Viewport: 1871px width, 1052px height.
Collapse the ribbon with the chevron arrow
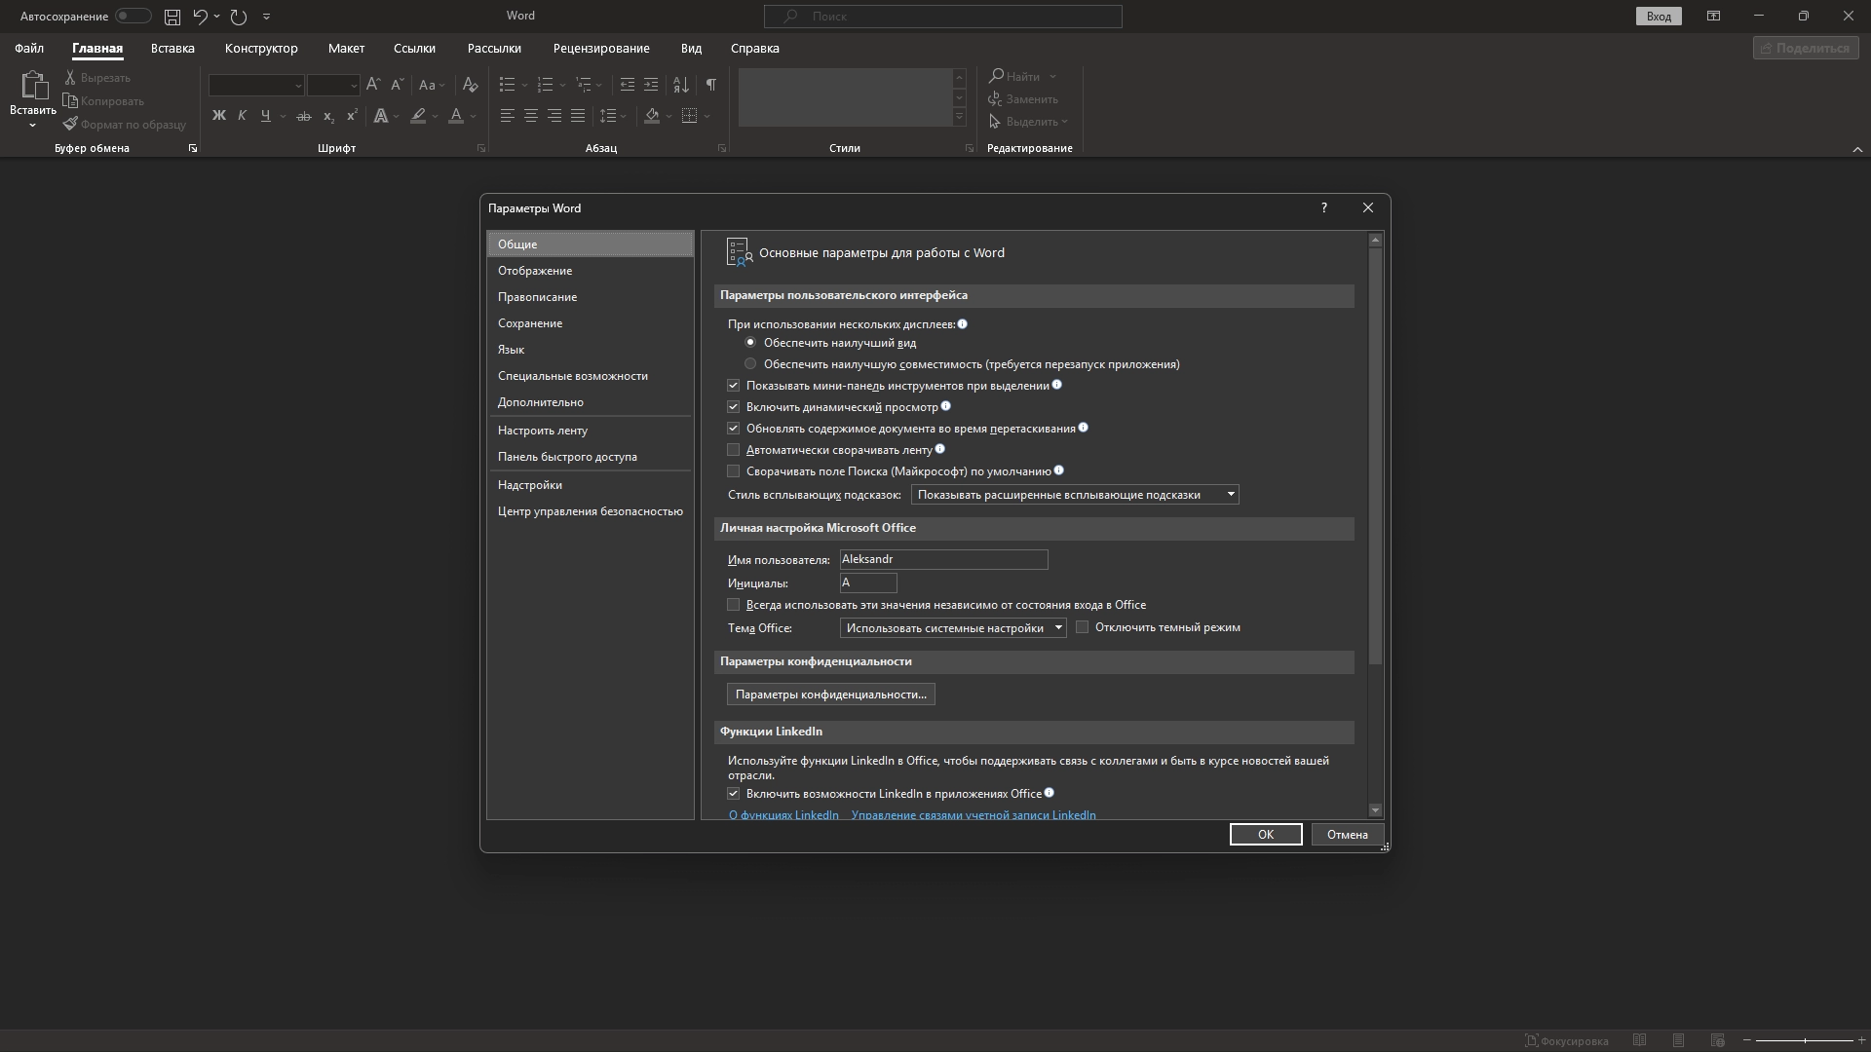[x=1856, y=149]
